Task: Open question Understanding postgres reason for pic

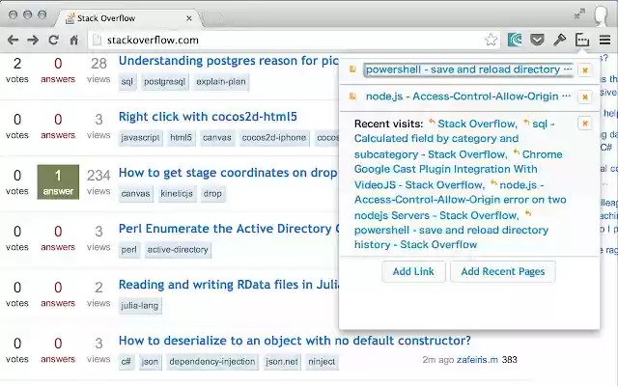Action: 229,61
